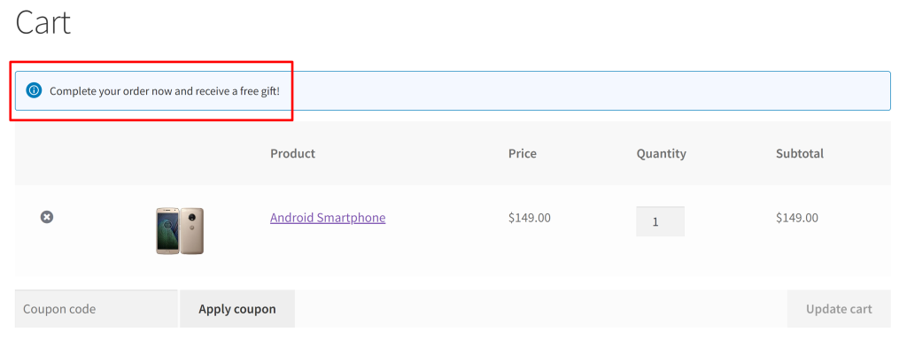
Task: Apply the coupon with Apply coupon button
Action: tap(237, 309)
